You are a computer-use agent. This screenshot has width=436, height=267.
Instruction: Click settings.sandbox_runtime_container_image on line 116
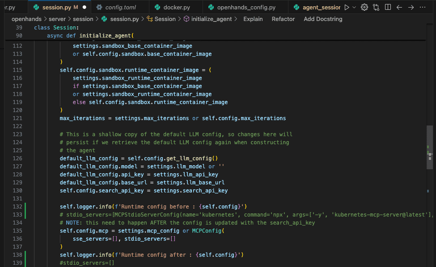[137, 78]
